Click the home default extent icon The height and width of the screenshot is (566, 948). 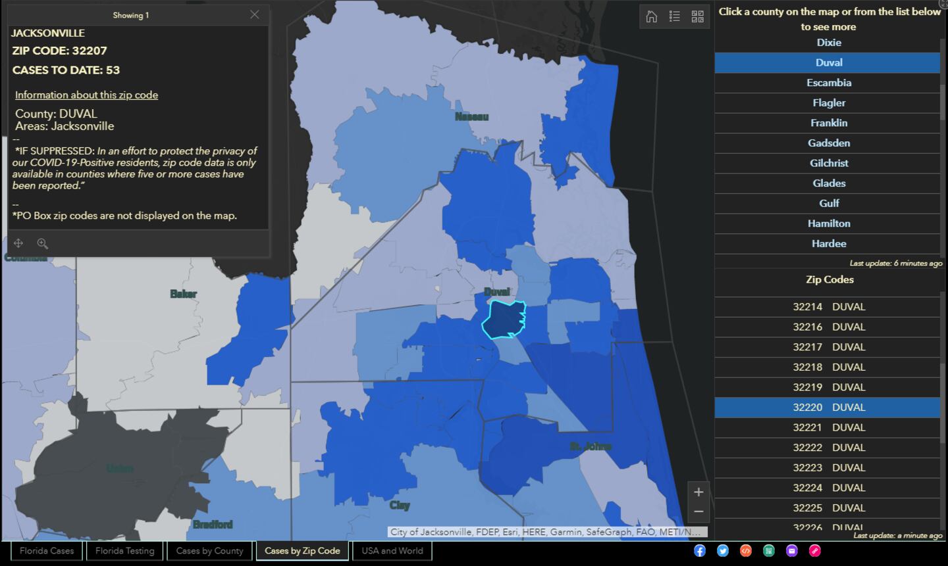pos(651,16)
